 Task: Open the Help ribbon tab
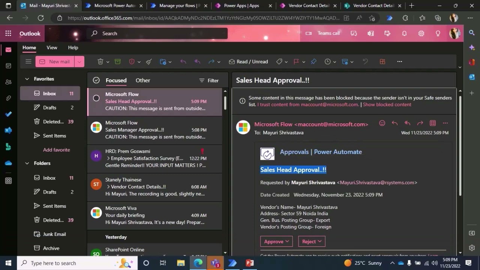(x=73, y=48)
